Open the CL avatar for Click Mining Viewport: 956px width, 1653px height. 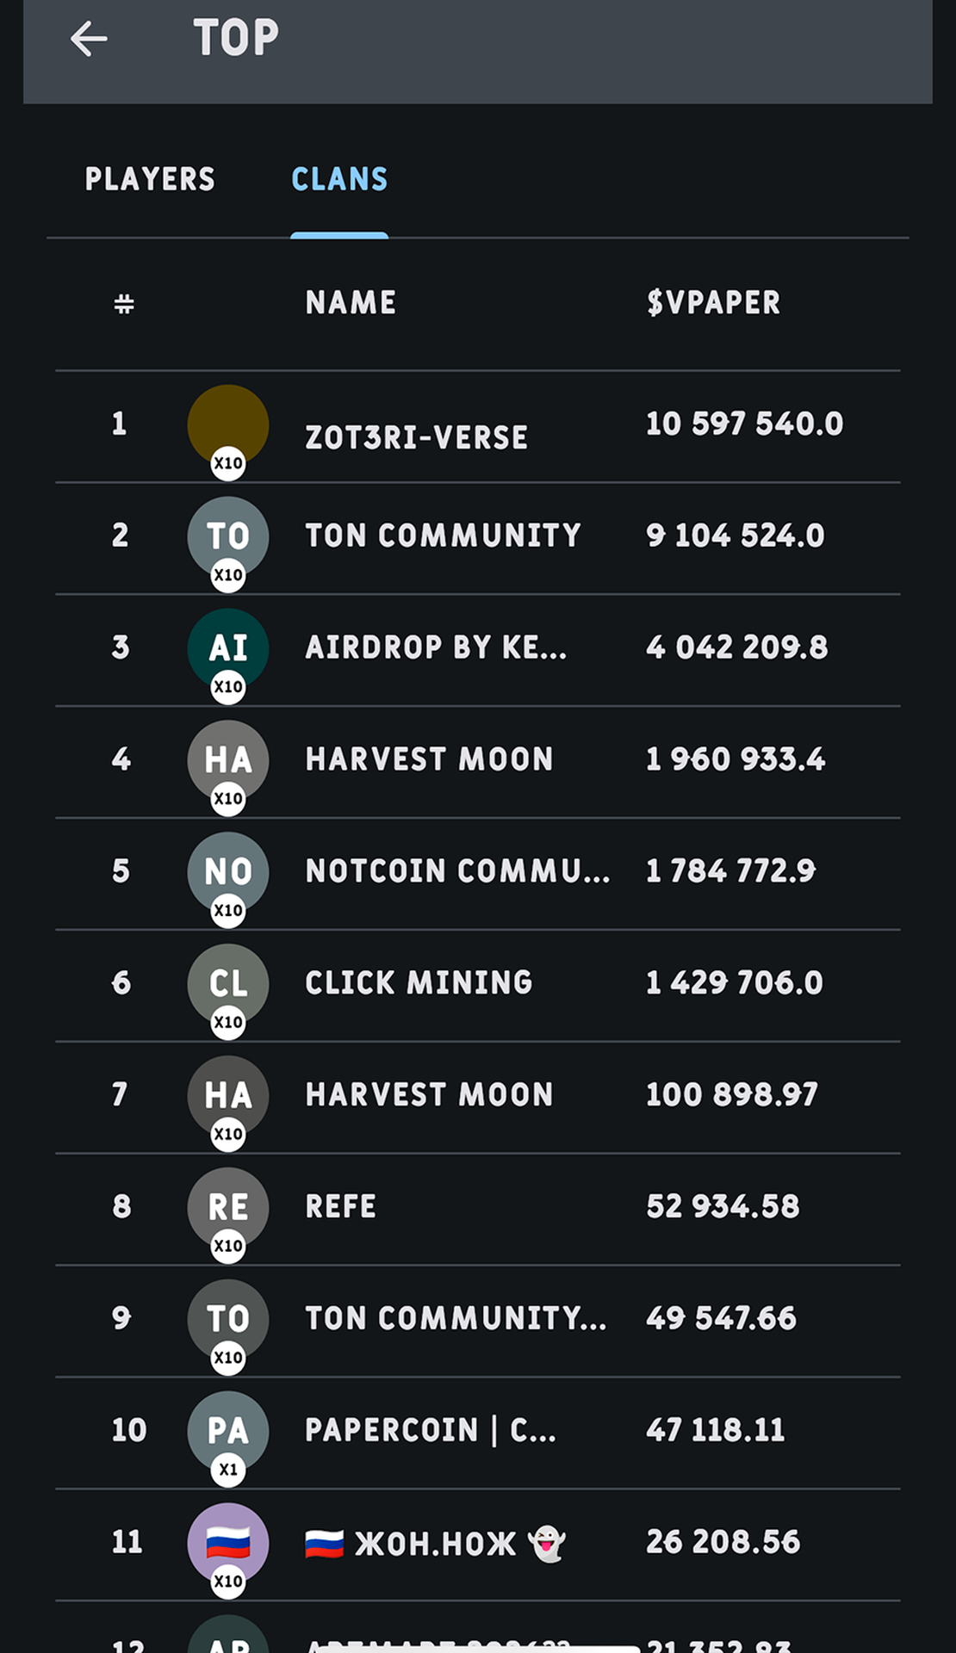(228, 985)
